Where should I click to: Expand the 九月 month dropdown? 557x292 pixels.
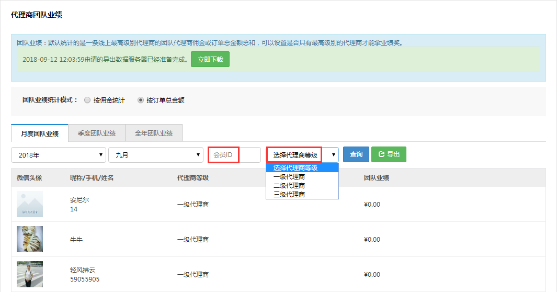click(x=155, y=155)
